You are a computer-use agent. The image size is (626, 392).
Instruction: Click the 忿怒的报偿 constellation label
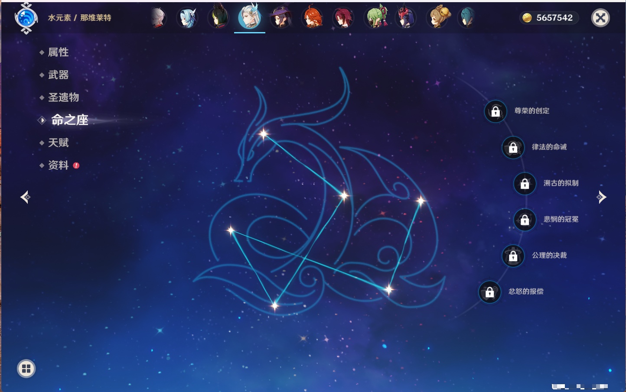click(x=526, y=292)
